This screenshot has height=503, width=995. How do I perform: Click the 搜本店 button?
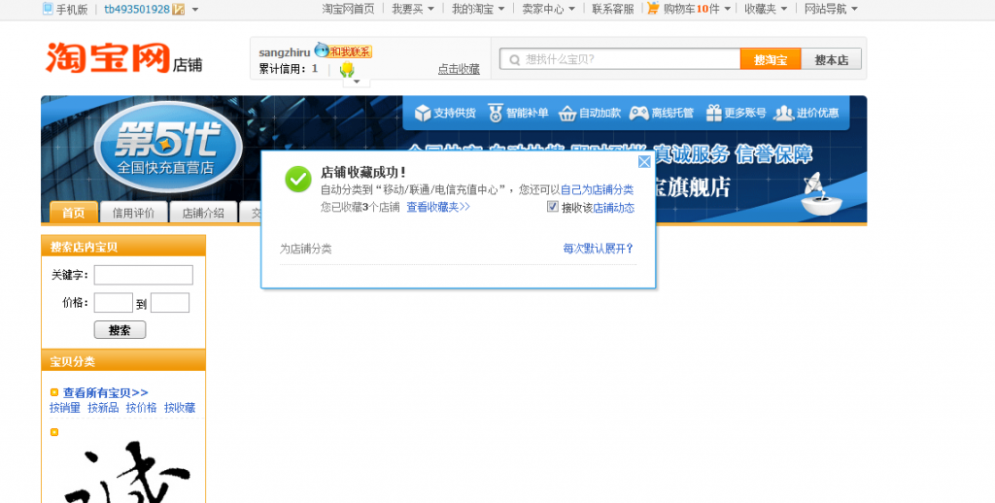pyautogui.click(x=832, y=59)
